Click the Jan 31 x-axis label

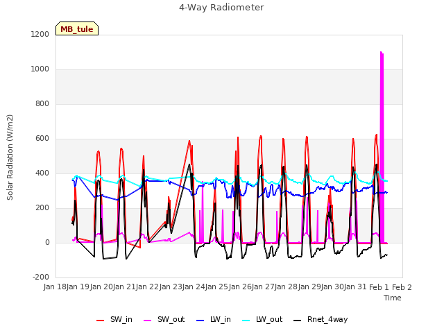click(355, 287)
